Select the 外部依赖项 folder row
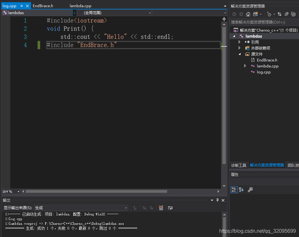The width and height of the screenshot is (299, 237). click(x=260, y=48)
